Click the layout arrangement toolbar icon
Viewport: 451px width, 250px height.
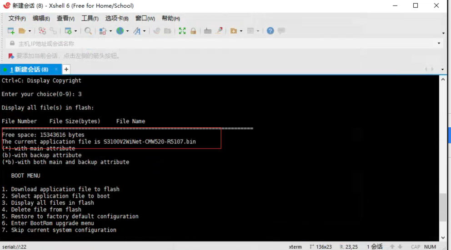pos(251,31)
